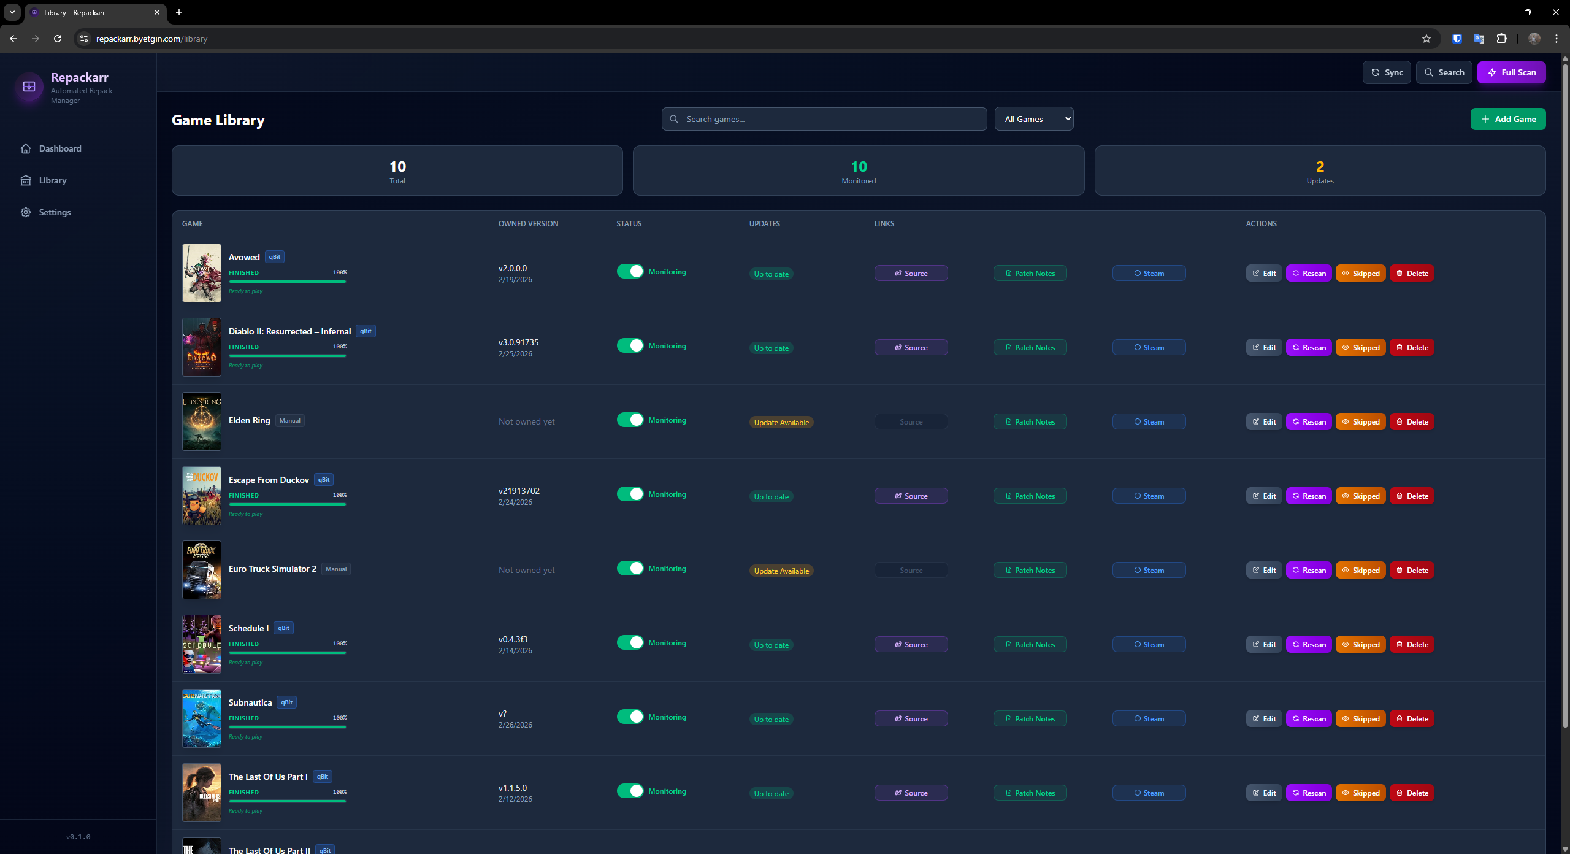This screenshot has height=854, width=1570.
Task: Open Steam link for Escape From Duckov
Action: tap(1149, 496)
